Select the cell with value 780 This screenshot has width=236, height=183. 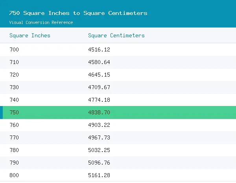coord(14,150)
